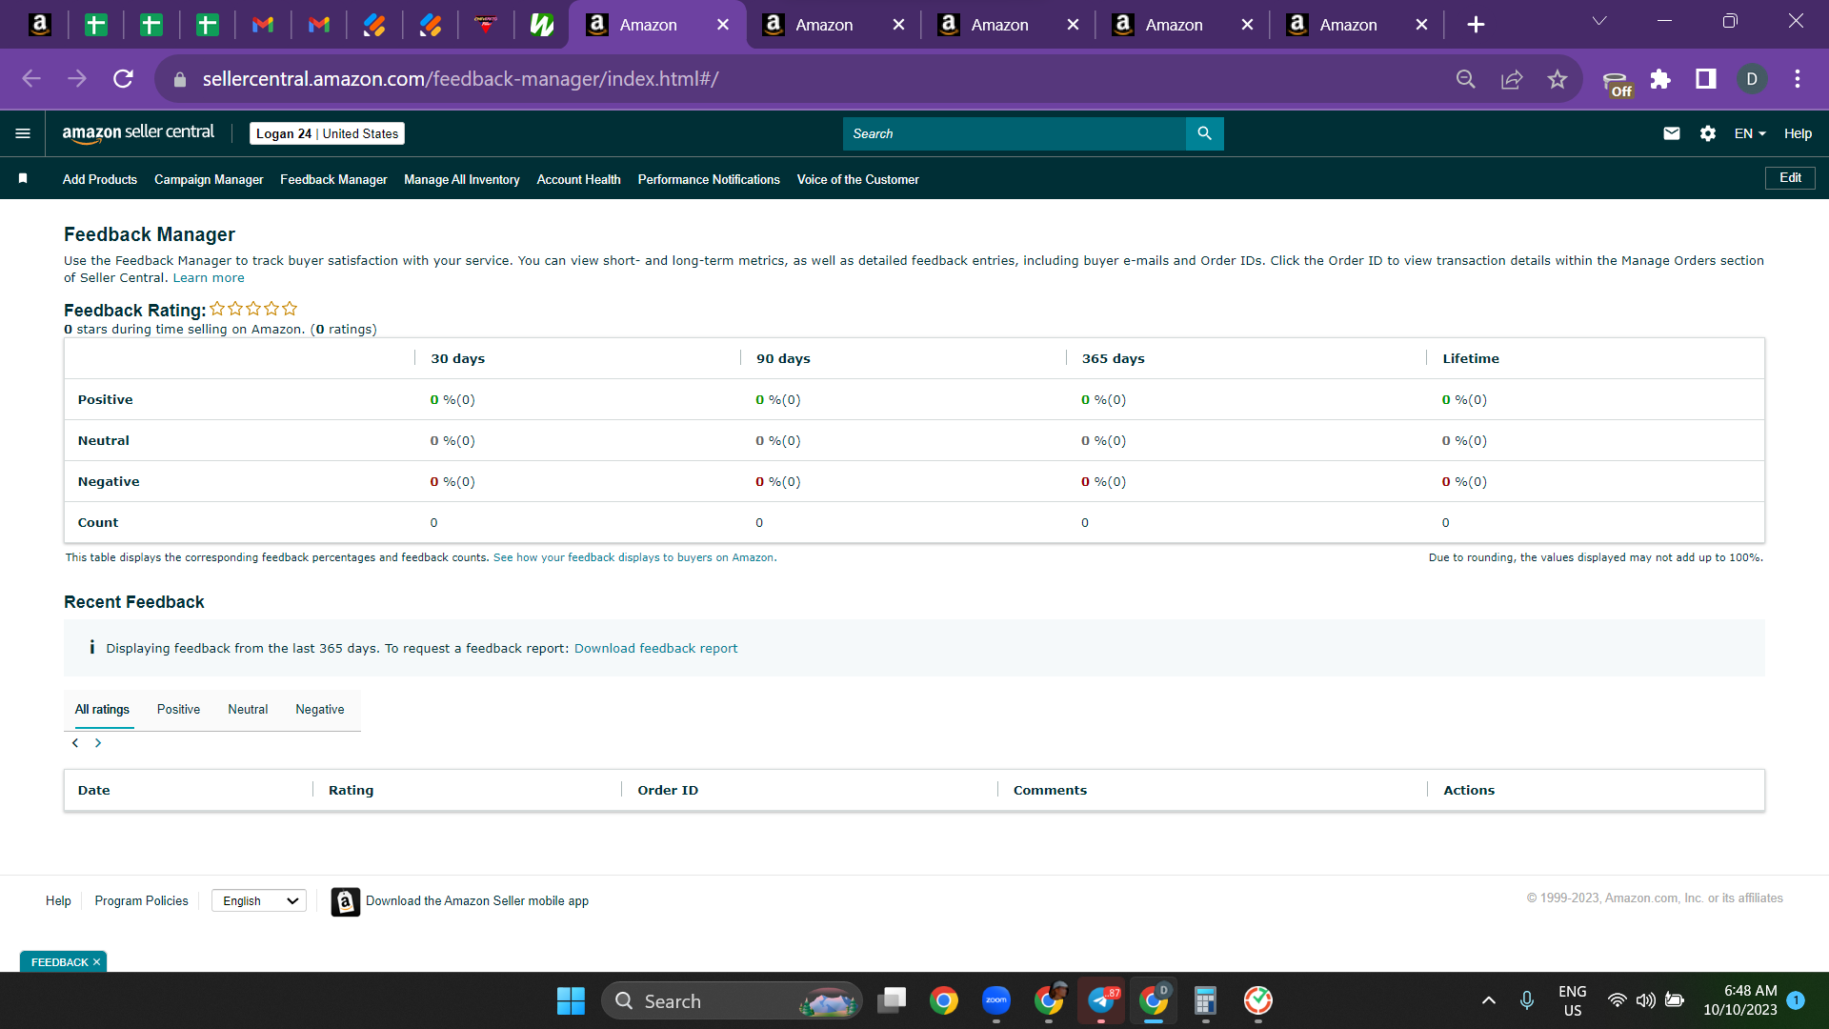Viewport: 1829px width, 1029px height.
Task: Click Download feedback report link
Action: (655, 649)
